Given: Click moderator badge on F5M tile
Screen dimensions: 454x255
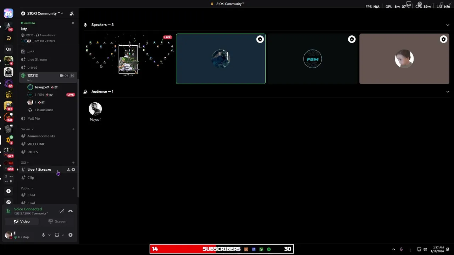Looking at the screenshot, I should click(351, 39).
